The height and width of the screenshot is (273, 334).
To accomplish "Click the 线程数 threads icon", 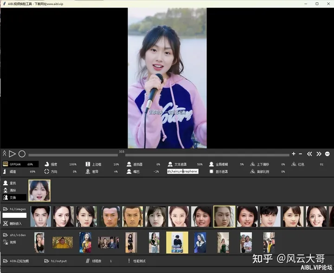I will click(87, 261).
